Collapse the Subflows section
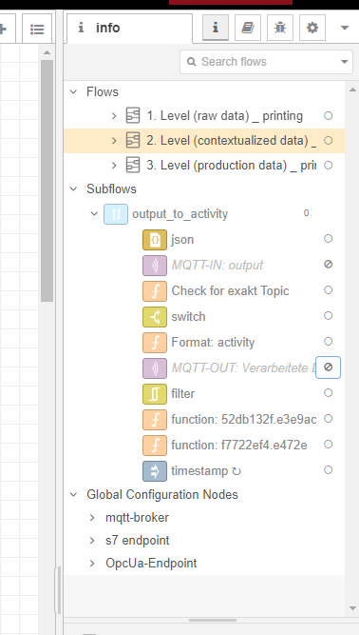The image size is (359, 635). (73, 189)
